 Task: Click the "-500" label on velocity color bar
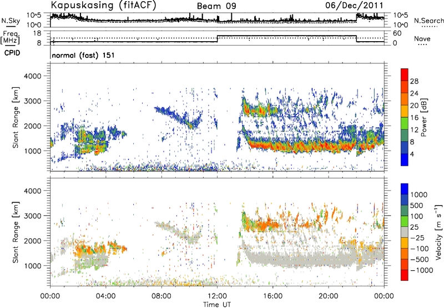420,260
